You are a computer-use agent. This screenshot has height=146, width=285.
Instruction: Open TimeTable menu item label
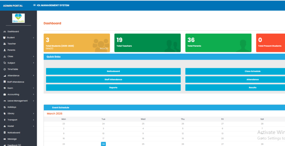click(x=13, y=69)
